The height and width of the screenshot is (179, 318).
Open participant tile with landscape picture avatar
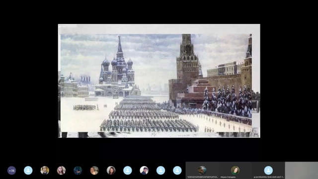(x=202, y=170)
